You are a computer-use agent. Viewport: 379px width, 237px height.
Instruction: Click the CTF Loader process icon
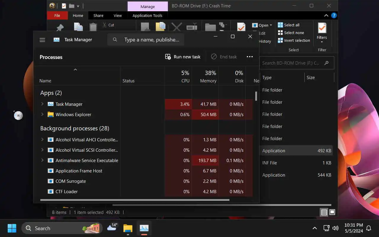point(51,191)
